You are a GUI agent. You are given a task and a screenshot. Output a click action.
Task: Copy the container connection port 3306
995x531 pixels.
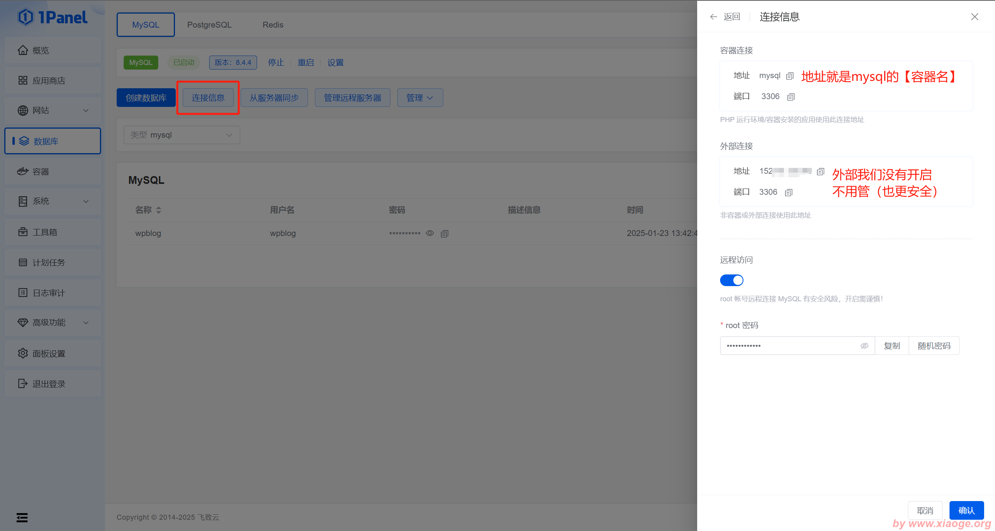point(791,97)
